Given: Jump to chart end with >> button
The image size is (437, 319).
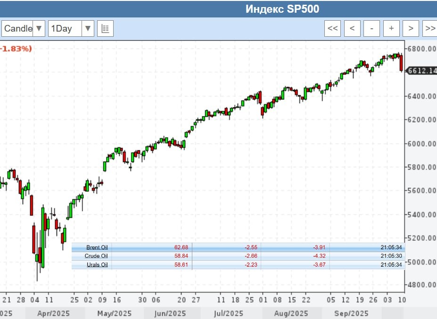Looking at the screenshot, I should (x=430, y=28).
